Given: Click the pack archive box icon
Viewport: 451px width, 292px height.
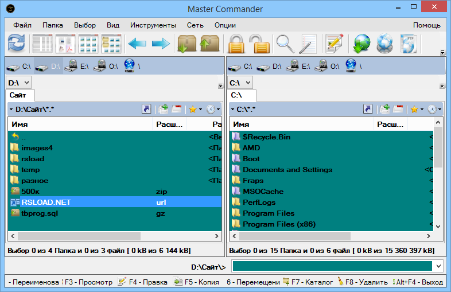Looking at the screenshot, I should pyautogui.click(x=186, y=44).
